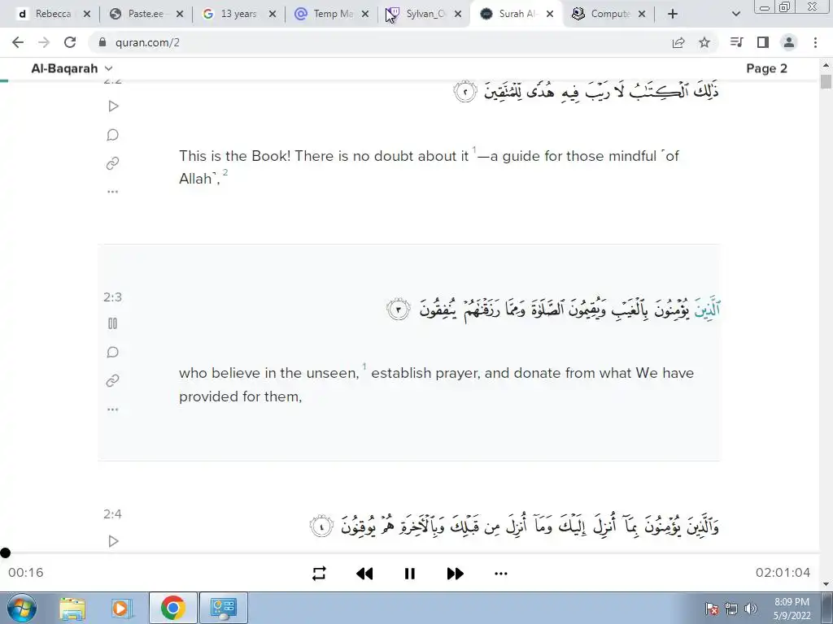Open more options dots for verse 2:2

[112, 192]
